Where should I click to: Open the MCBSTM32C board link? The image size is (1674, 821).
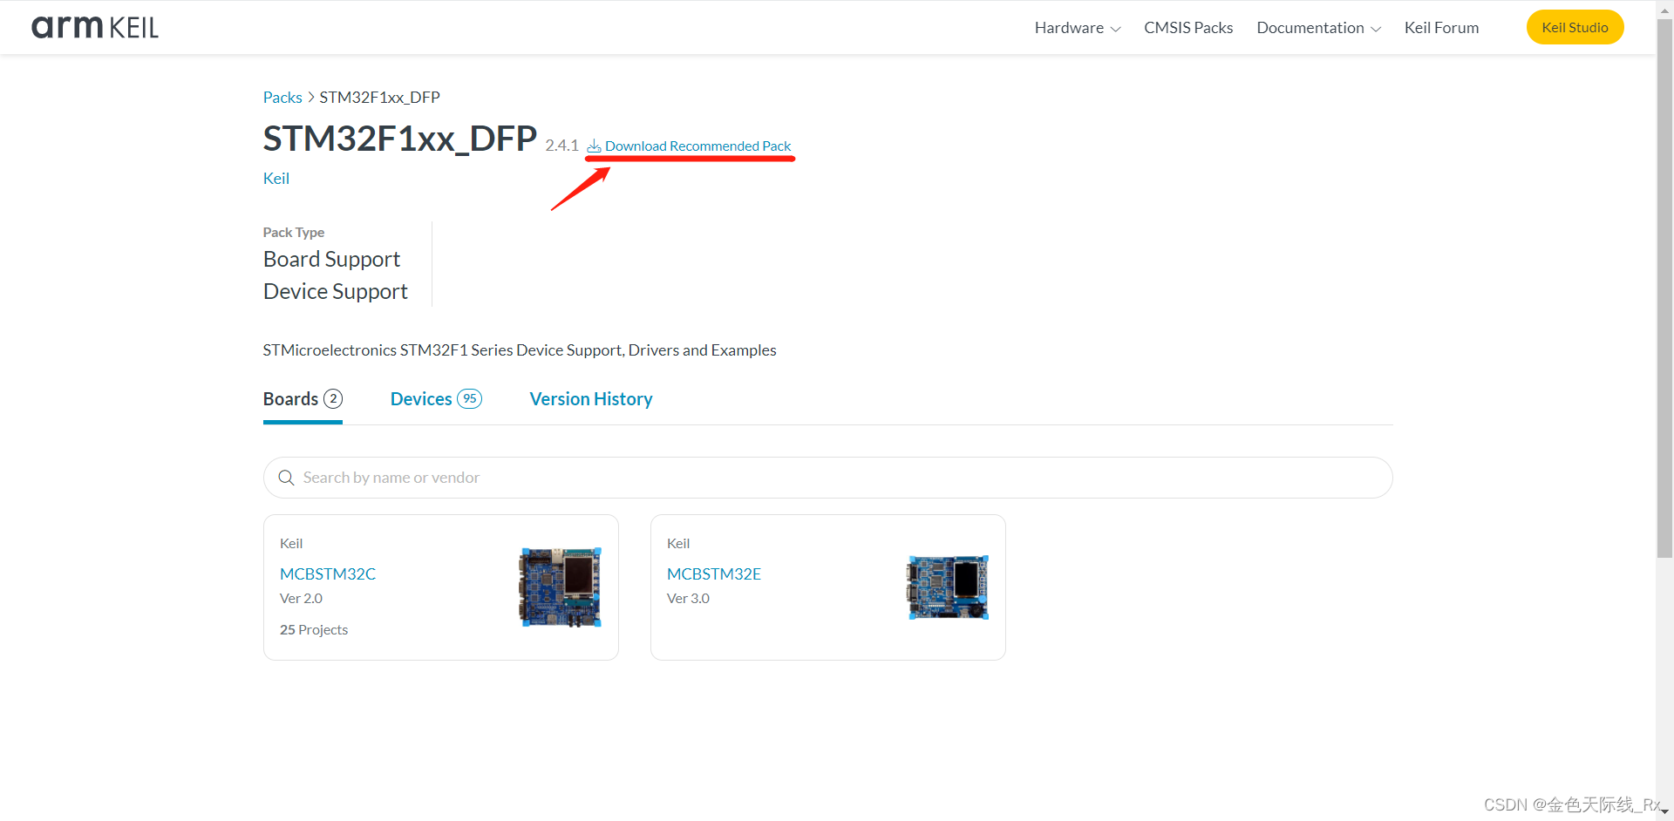tap(328, 573)
